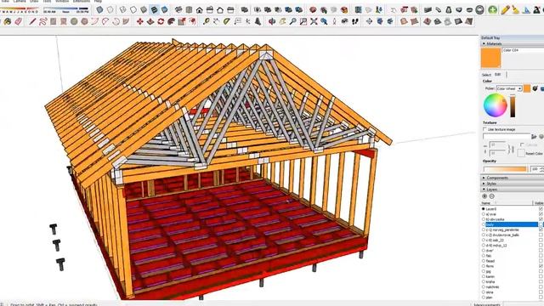Switch to Front house view
The image size is (544, 306).
[199, 9]
